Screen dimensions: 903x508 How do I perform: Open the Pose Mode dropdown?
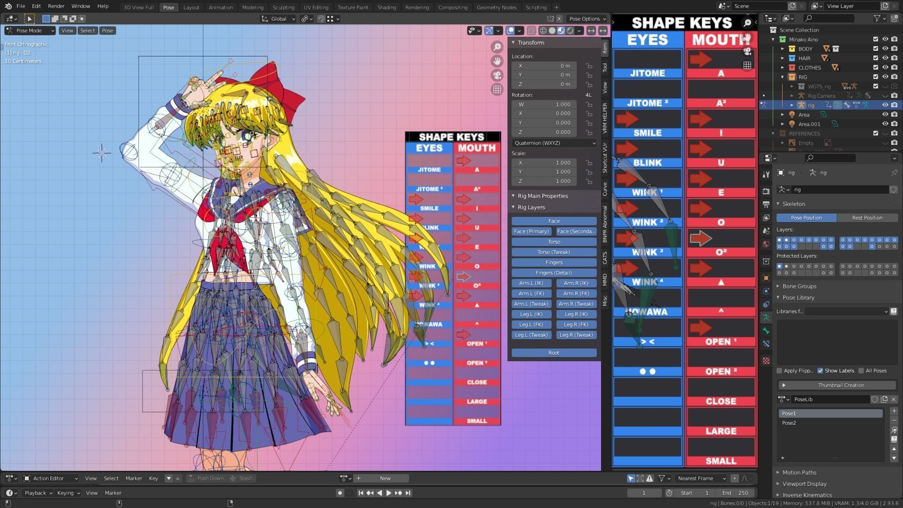(x=30, y=31)
